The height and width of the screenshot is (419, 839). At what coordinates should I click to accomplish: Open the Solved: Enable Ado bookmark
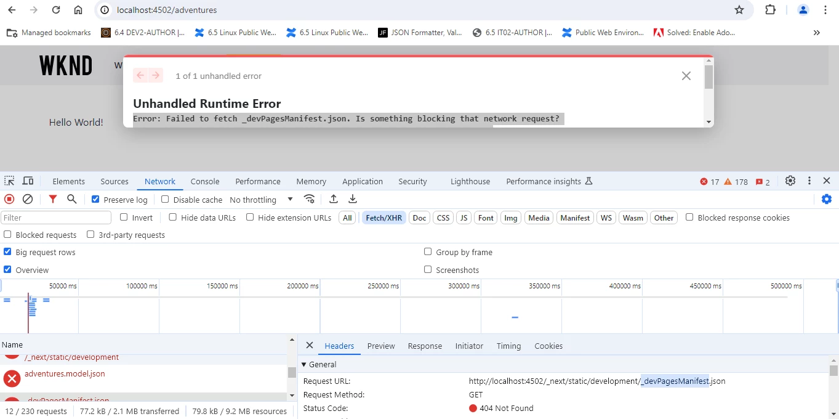(694, 33)
